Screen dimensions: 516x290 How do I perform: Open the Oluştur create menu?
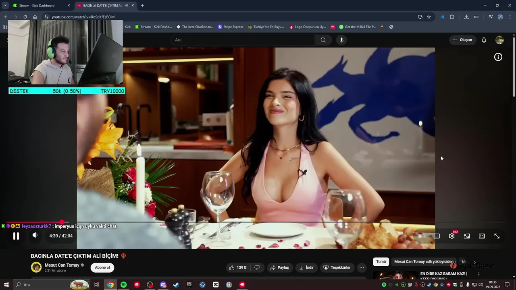click(462, 40)
